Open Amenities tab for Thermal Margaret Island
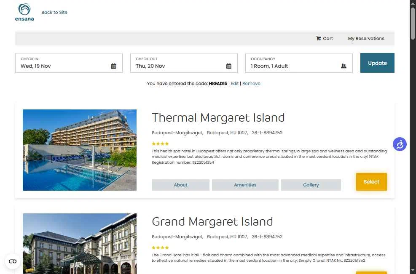This screenshot has width=416, height=274. [245, 185]
